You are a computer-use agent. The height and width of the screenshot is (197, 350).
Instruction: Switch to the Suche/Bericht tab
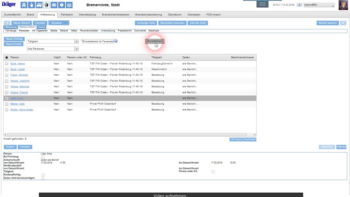(x=13, y=15)
